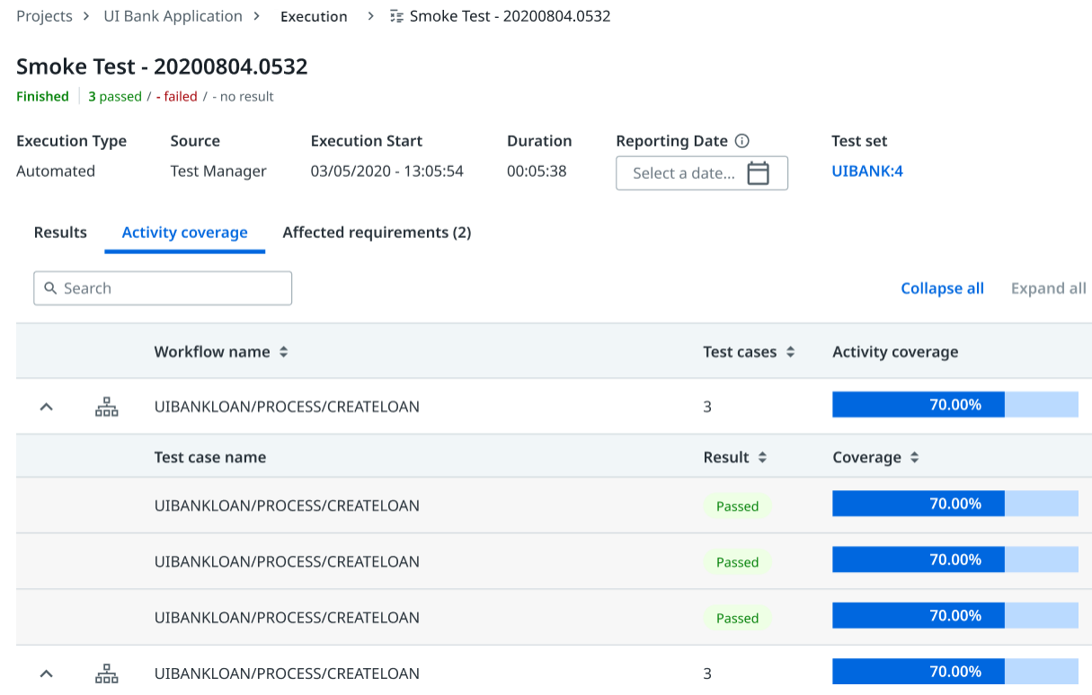The width and height of the screenshot is (1092, 695).
Task: Open the UIBANK:4 test set link
Action: [x=866, y=170]
